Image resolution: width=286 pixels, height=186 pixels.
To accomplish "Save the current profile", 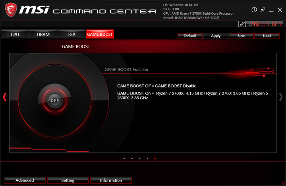I will click(242, 36).
